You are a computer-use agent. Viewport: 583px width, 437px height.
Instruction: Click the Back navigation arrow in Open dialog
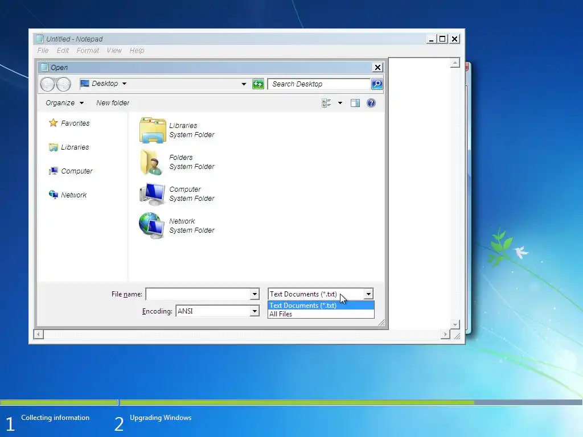47,84
